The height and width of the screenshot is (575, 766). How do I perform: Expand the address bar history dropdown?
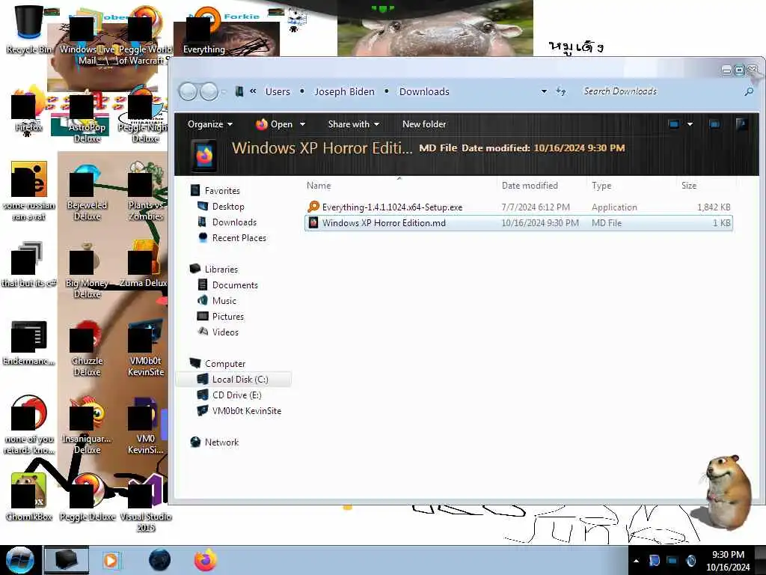(544, 91)
